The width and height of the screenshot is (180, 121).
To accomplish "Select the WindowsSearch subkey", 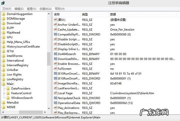I will click(x=22, y=98).
